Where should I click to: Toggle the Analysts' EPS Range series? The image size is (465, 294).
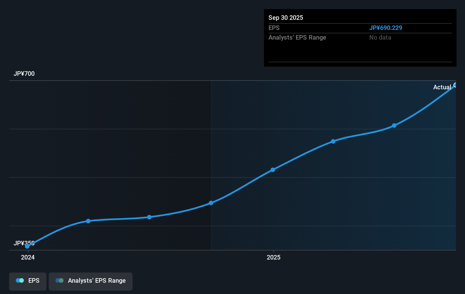coord(90,281)
